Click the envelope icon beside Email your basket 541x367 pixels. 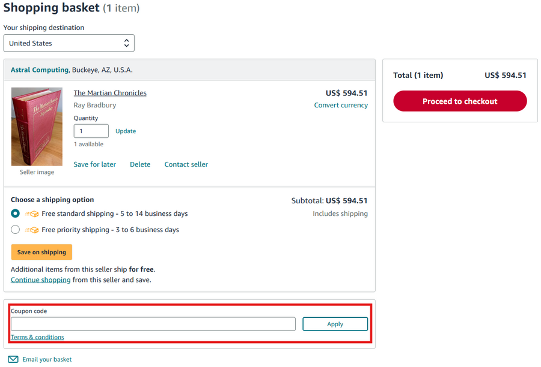tap(13, 359)
